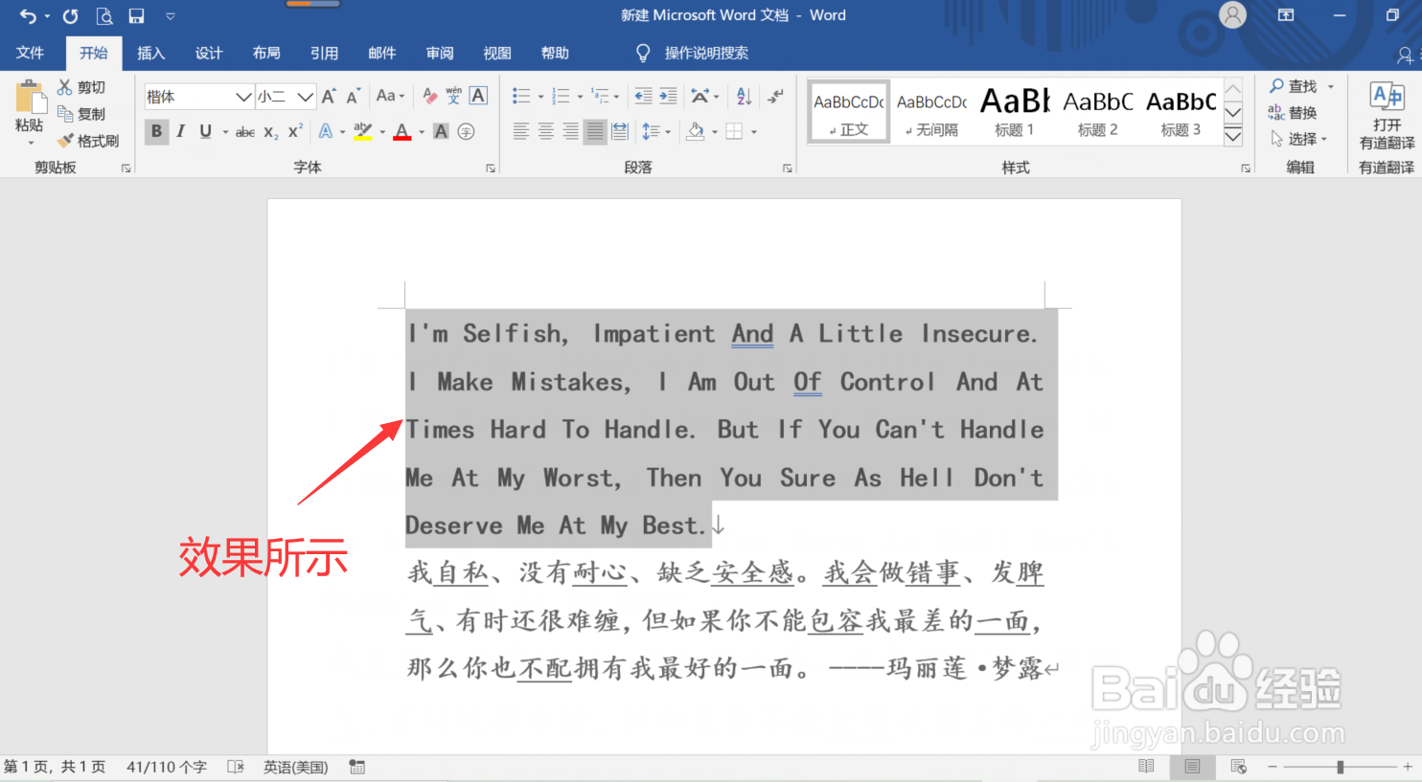Viewport: 1422px width, 782px height.
Task: Switch to the 插入 ribbon tab
Action: (x=150, y=53)
